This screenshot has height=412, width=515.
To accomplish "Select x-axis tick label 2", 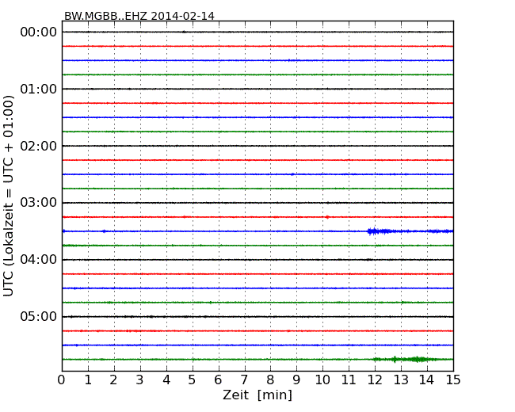I will pos(113,380).
